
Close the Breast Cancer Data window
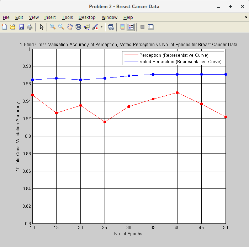point(243,6)
